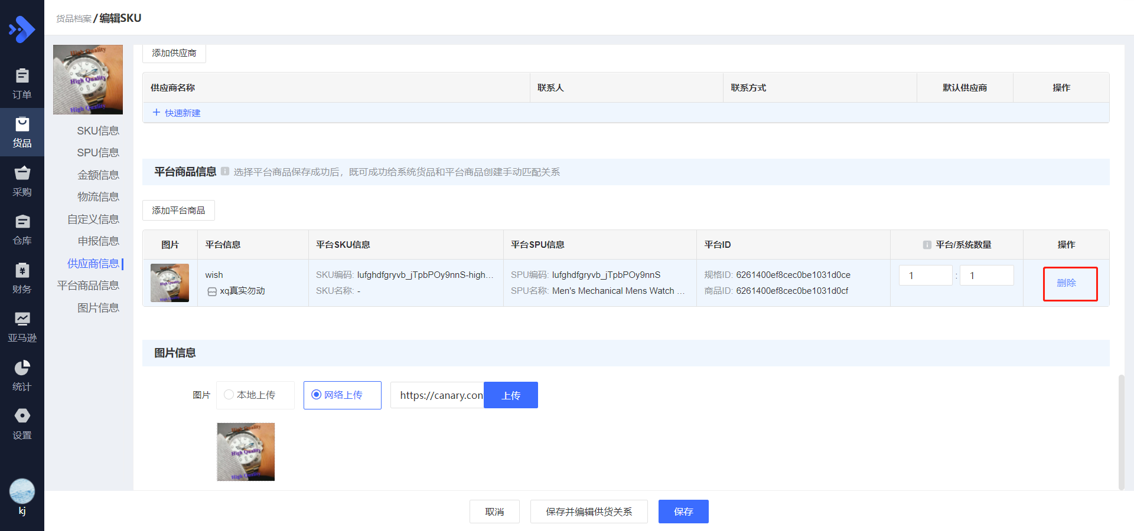This screenshot has width=1134, height=531.
Task: Click the 取消 button
Action: coord(494,512)
